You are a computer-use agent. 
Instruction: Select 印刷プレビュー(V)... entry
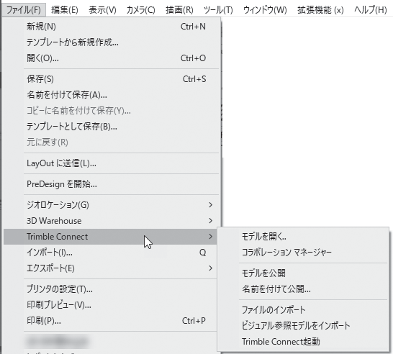click(x=110, y=305)
